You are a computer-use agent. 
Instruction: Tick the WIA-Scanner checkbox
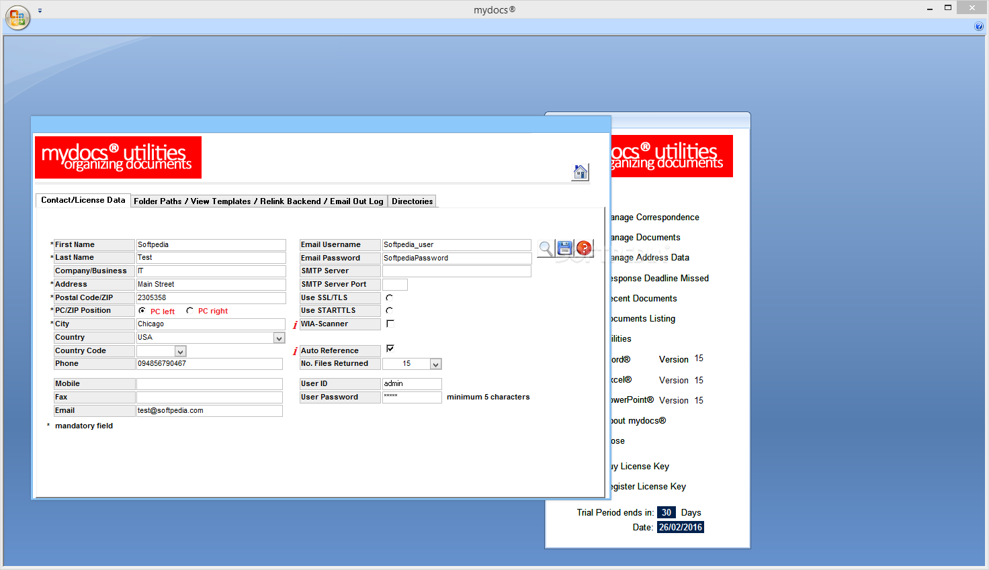pos(390,323)
